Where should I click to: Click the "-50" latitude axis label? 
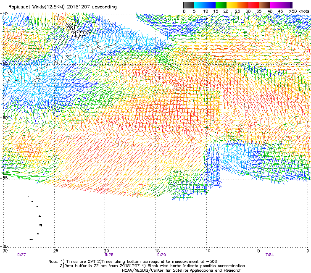(4, 118)
